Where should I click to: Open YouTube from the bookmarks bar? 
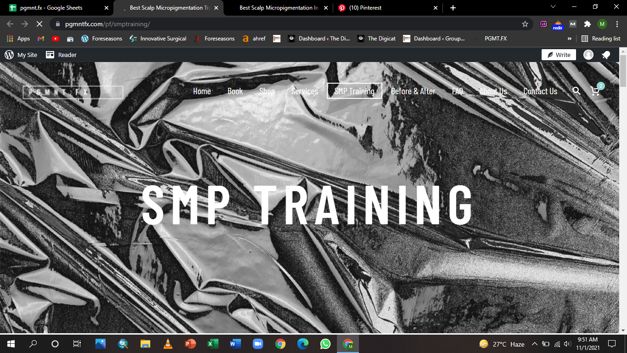pyautogui.click(x=56, y=39)
